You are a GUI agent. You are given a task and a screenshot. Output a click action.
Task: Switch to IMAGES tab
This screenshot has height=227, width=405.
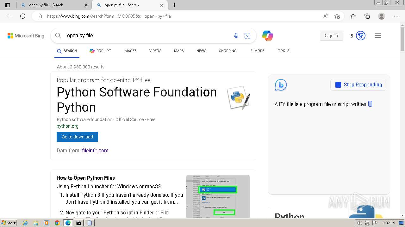tap(130, 51)
